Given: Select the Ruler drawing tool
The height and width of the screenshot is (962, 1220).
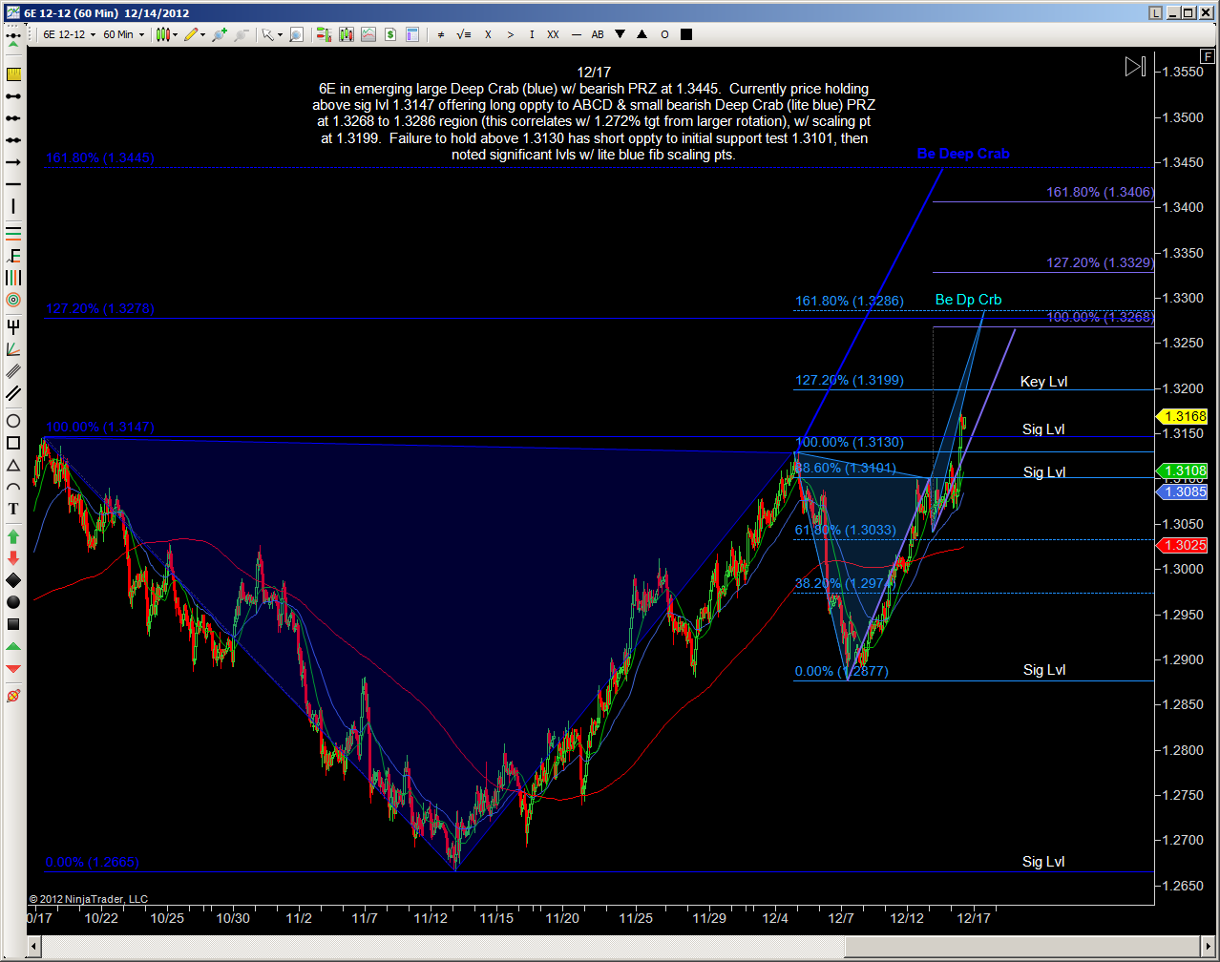Looking at the screenshot, I should [x=13, y=73].
